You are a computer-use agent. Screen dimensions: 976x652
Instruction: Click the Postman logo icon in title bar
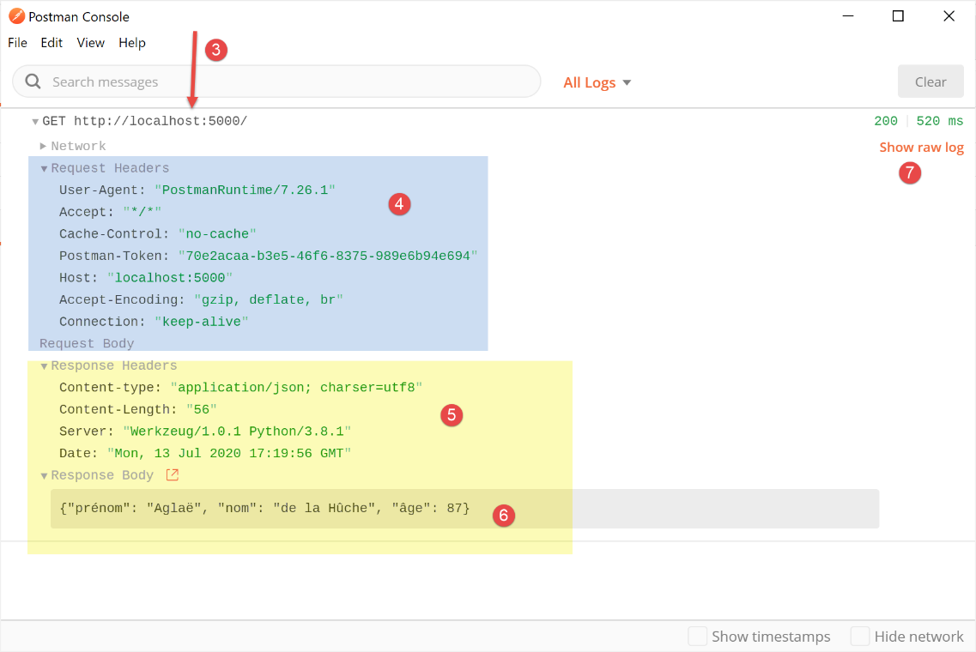click(x=16, y=16)
